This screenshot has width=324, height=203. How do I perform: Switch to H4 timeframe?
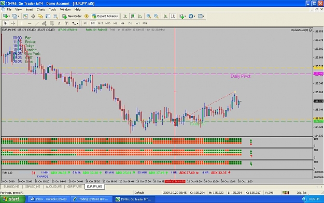tap(122, 23)
